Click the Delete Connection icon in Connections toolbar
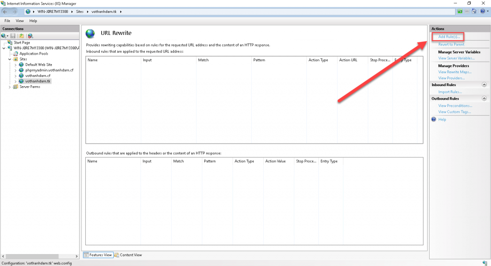Viewport: 491px width, 266px height. point(30,36)
